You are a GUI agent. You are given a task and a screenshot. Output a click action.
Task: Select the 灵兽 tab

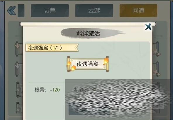tap(50, 11)
